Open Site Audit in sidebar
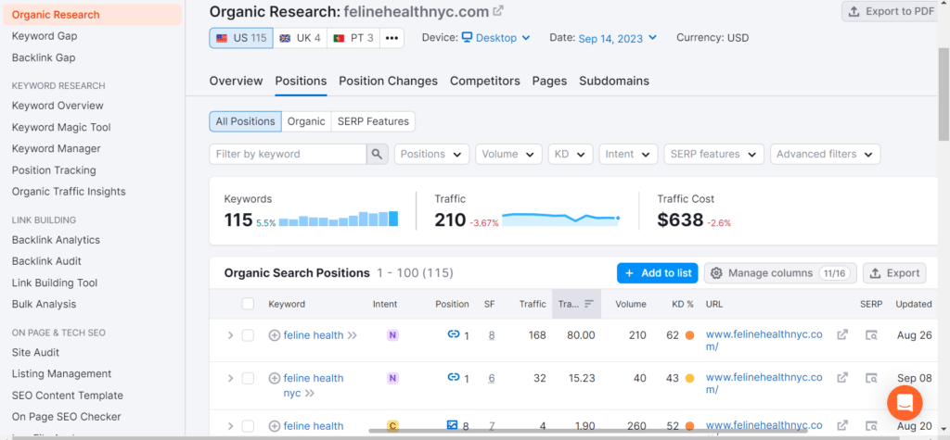The width and height of the screenshot is (950, 440). point(36,352)
